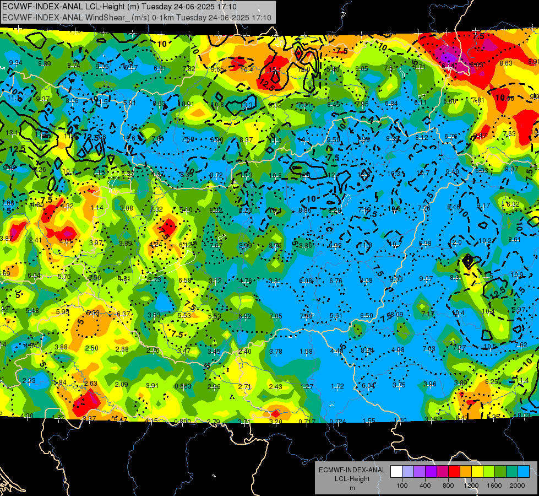The height and width of the screenshot is (496, 539).
Task: Click the magenta legend swatch
Action: tap(443, 472)
